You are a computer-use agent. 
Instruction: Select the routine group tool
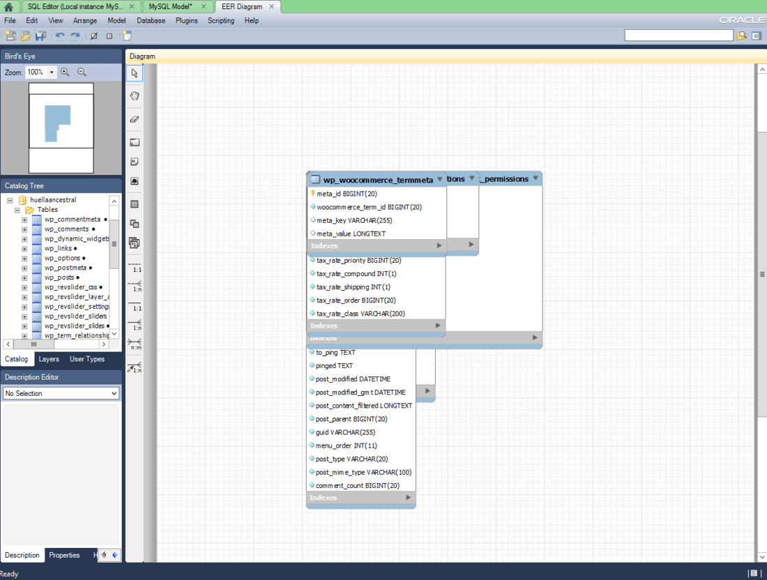pyautogui.click(x=135, y=243)
